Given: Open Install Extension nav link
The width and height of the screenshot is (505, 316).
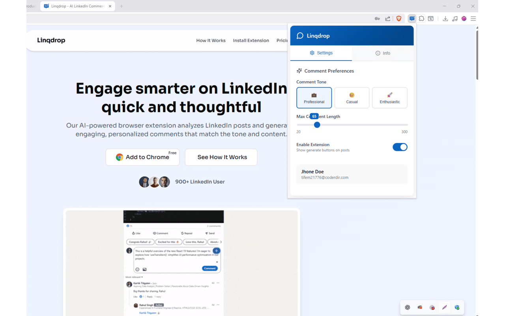Looking at the screenshot, I should click(x=251, y=41).
